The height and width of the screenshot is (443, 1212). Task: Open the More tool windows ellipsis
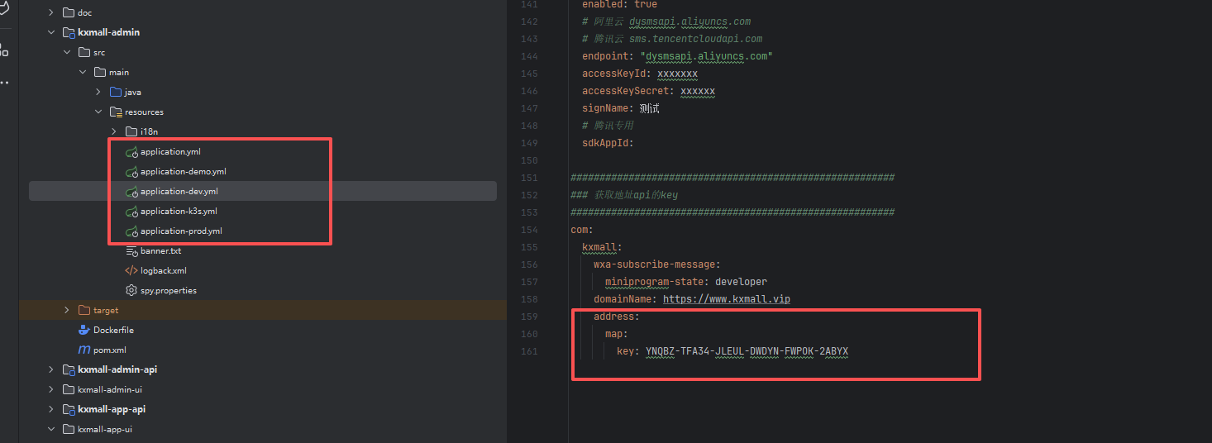5,83
